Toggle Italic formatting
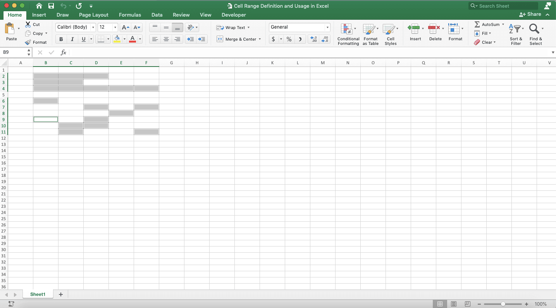556x308 pixels. [72, 39]
